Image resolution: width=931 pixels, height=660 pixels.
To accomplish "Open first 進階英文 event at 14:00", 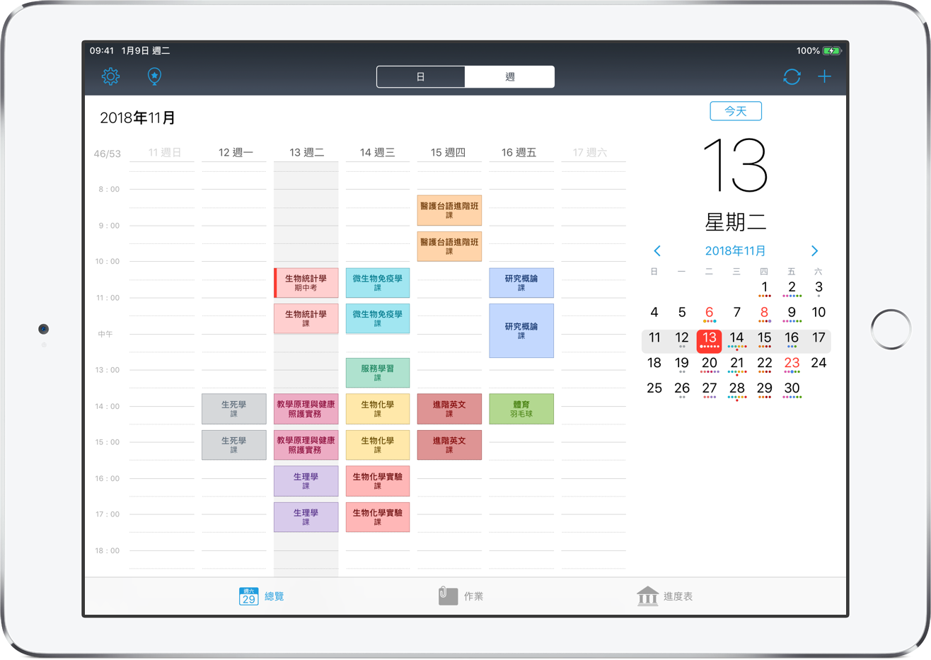I will [449, 409].
